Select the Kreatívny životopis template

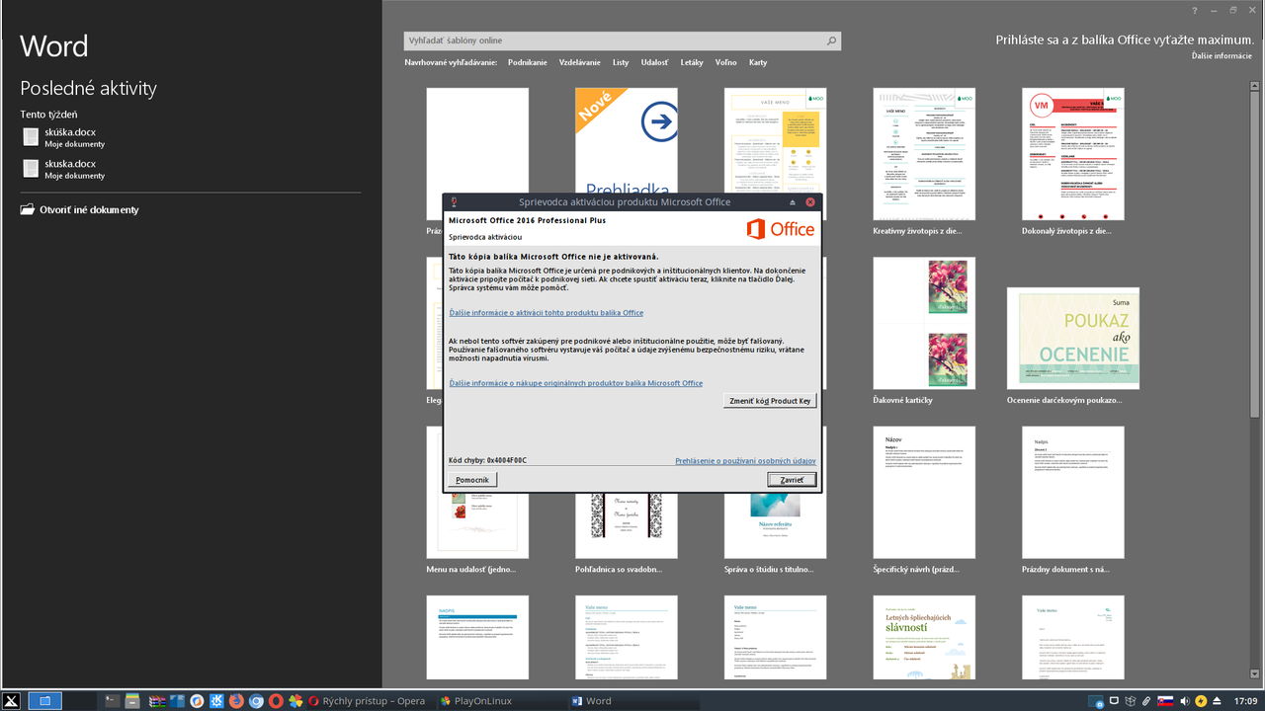click(924, 153)
